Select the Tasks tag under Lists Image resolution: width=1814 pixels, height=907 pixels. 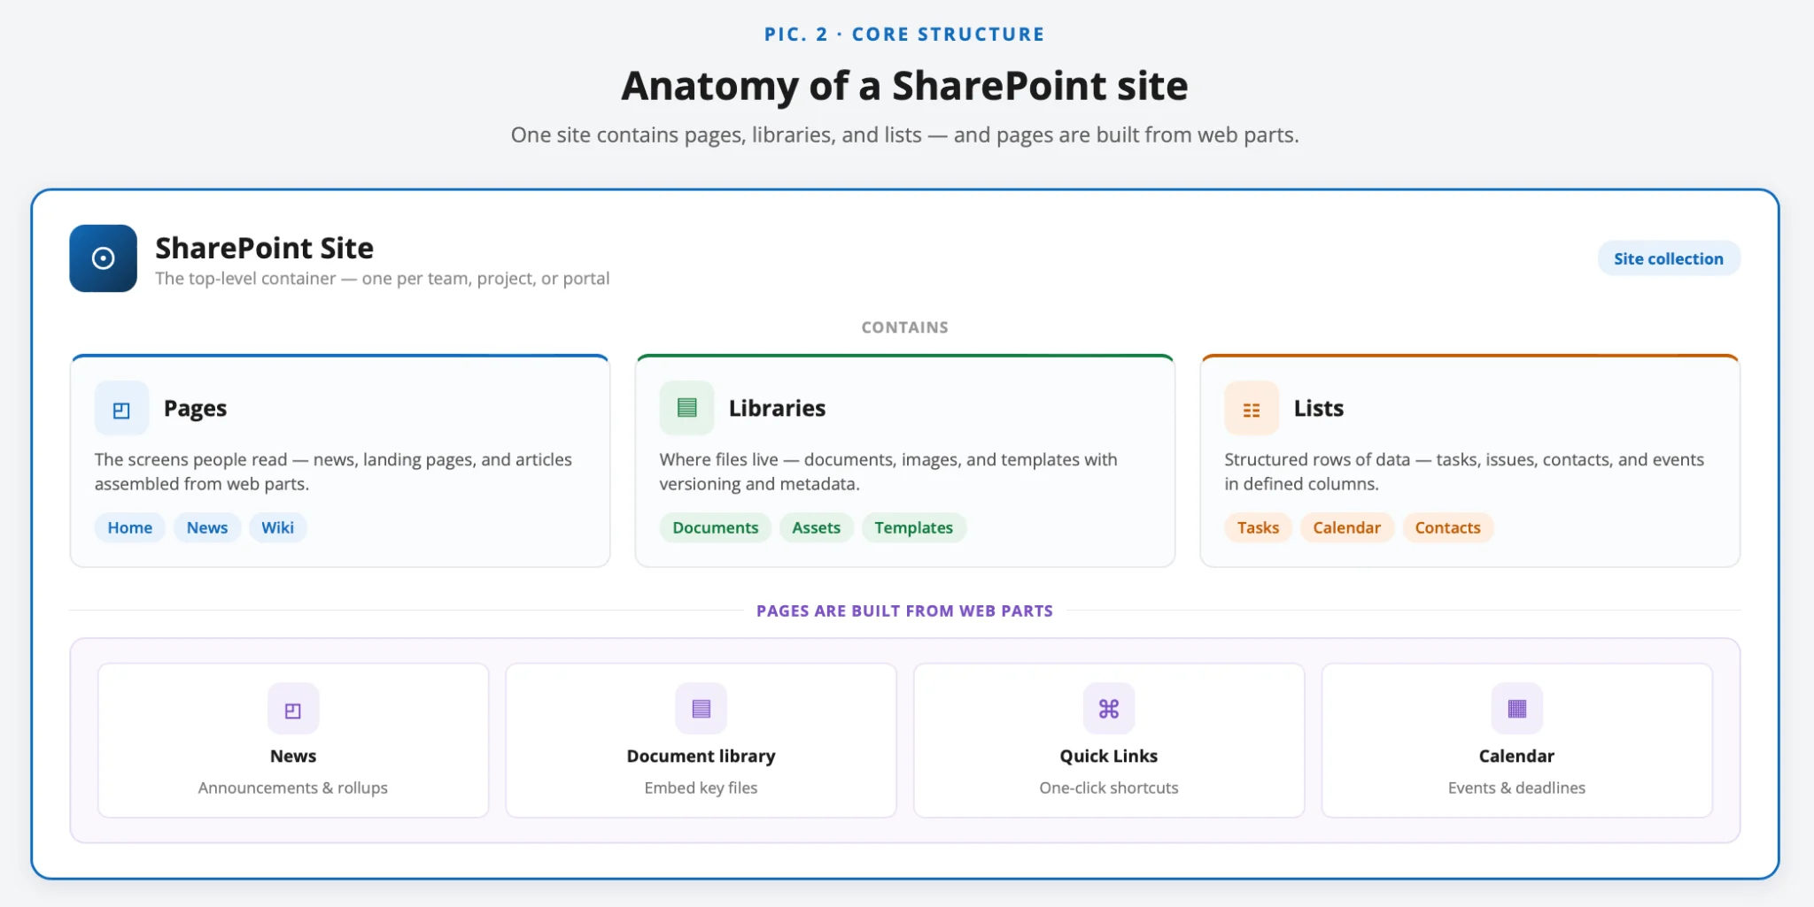point(1258,527)
